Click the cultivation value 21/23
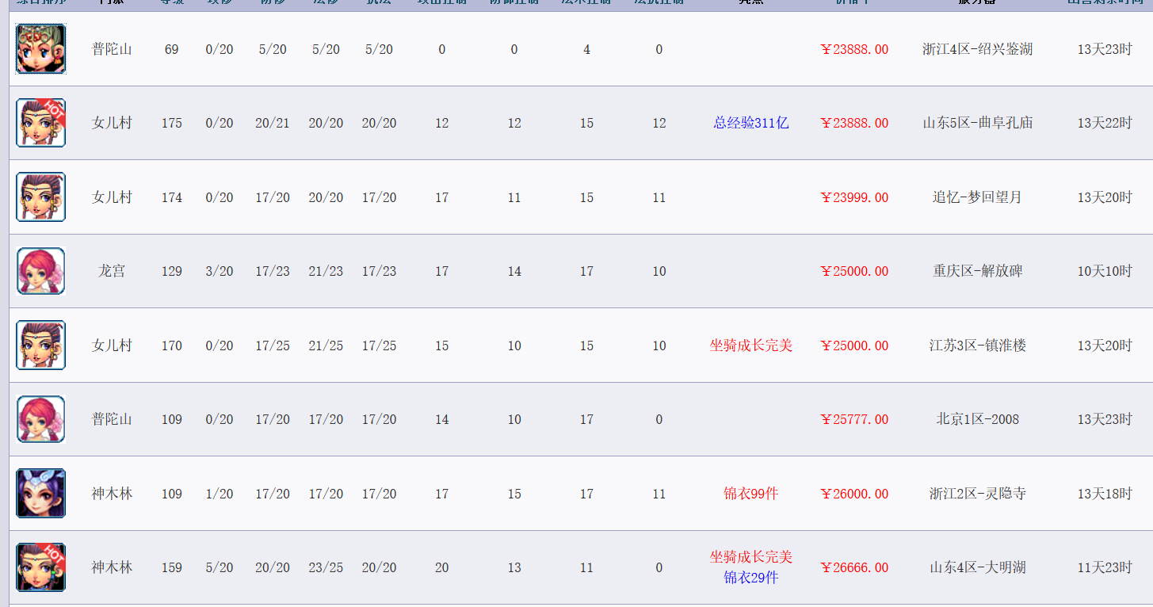The height and width of the screenshot is (607, 1153). [x=326, y=271]
